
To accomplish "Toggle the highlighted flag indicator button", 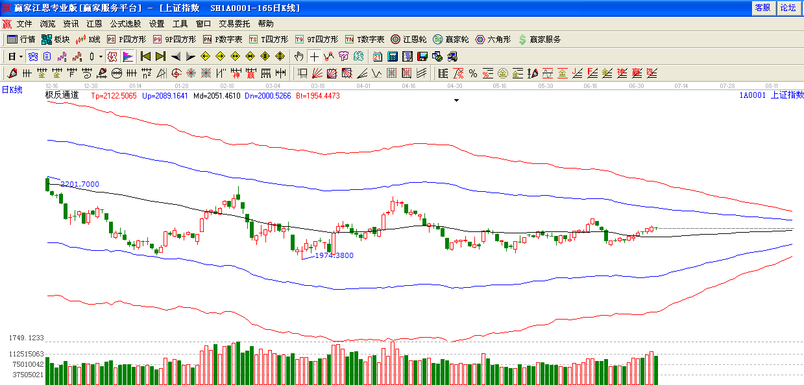I will tap(127, 56).
